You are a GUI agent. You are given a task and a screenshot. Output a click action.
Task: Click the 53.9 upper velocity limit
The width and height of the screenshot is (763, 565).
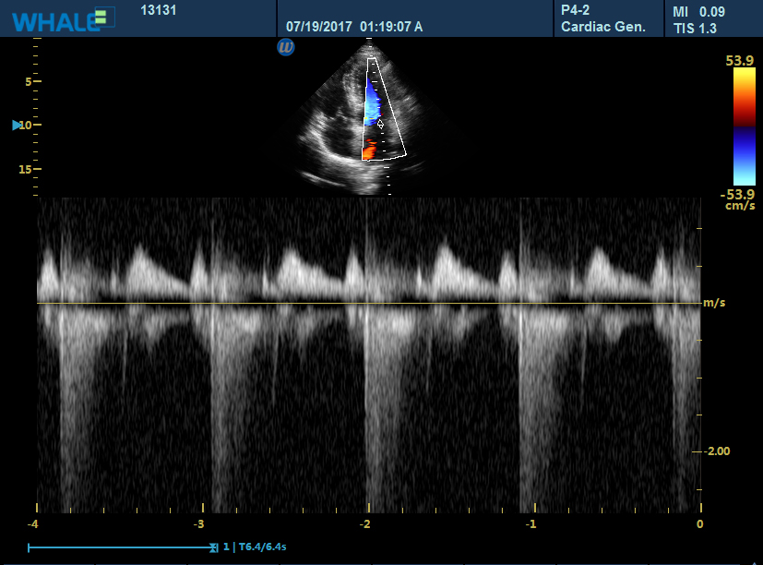point(741,61)
